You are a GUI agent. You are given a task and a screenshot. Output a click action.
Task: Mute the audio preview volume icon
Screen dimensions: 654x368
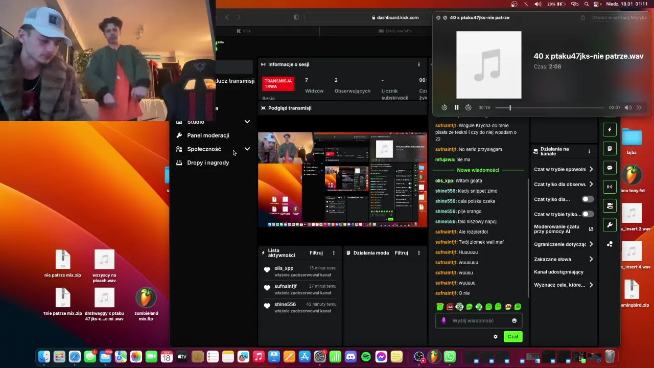click(628, 107)
